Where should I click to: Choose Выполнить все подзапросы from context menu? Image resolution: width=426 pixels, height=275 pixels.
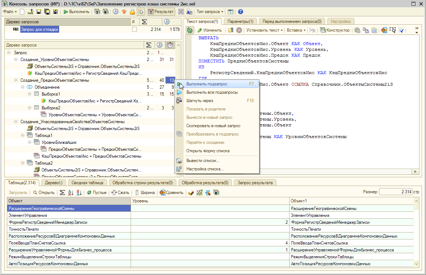tap(212, 92)
